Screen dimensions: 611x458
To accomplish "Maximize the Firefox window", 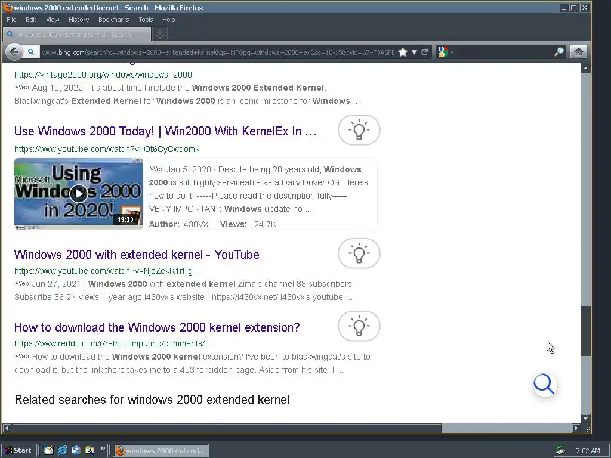I will point(574,8).
